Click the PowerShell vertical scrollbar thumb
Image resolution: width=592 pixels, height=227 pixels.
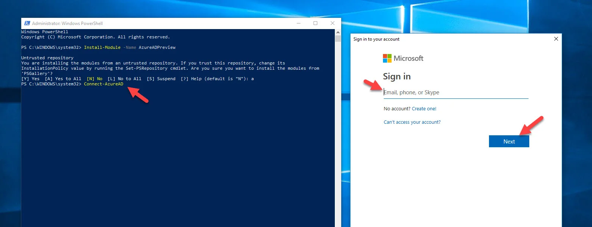[338, 38]
